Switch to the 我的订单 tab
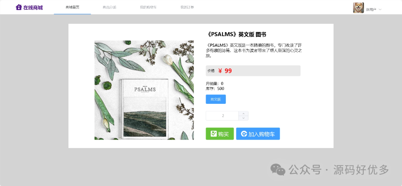The image size is (402, 186). coord(187,7)
